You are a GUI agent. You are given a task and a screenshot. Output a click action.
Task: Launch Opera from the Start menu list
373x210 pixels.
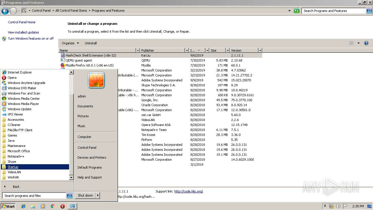tap(12, 78)
